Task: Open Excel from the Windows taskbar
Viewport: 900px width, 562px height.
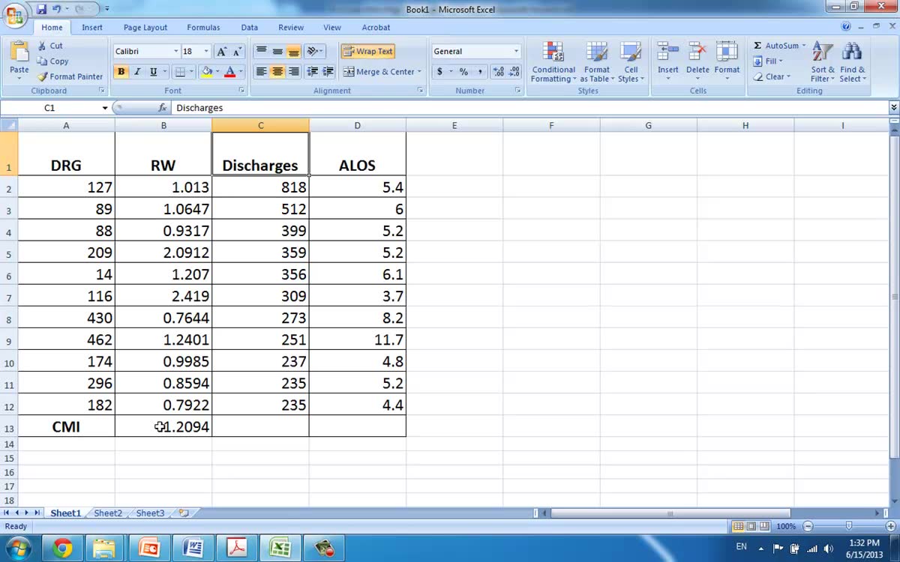Action: [x=280, y=549]
